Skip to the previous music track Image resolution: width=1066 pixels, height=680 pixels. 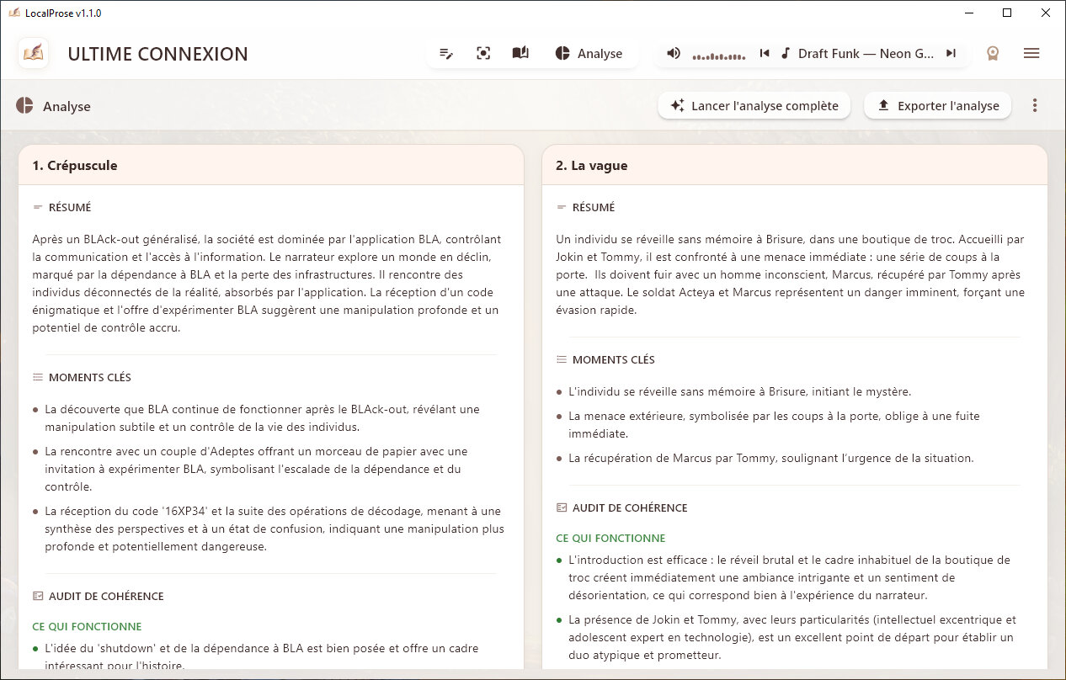click(x=765, y=54)
